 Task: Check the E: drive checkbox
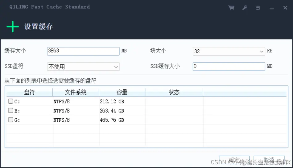10,110
